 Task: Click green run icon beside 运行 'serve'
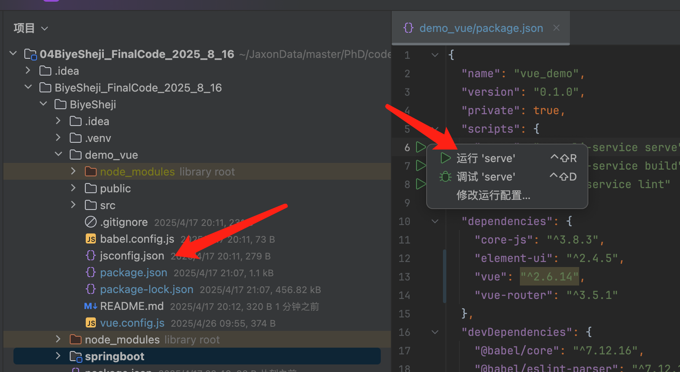[x=445, y=158]
